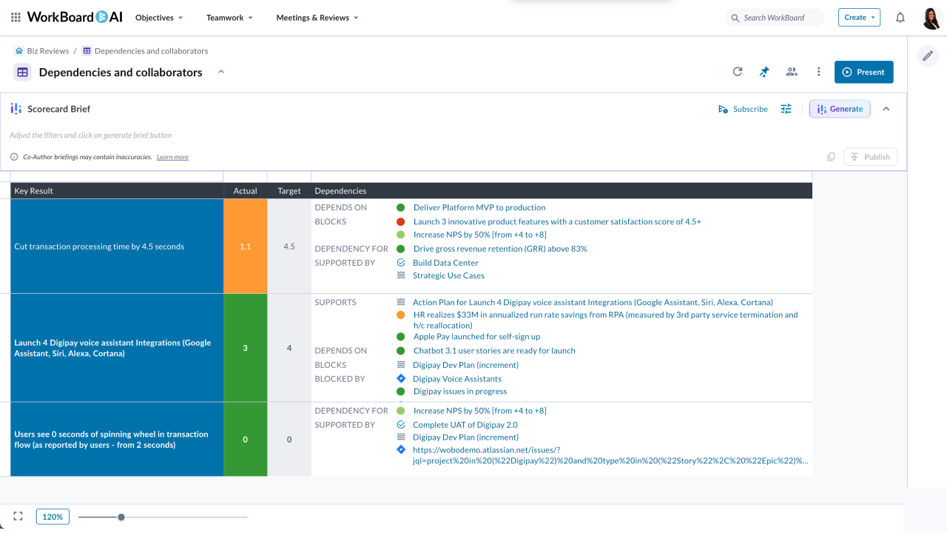Screen dimensions: 947x533
Task: Click the Publish button
Action: 870,157
